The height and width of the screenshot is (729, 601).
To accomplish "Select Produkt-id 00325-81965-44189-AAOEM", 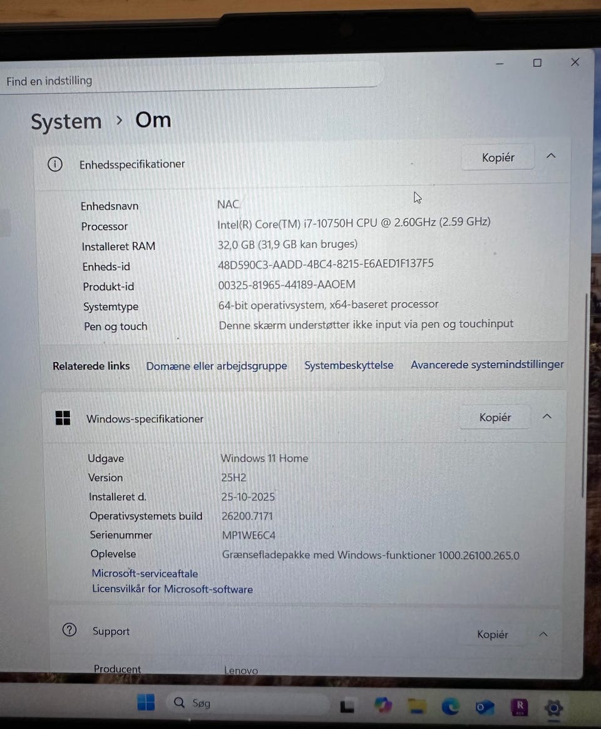I will point(287,284).
